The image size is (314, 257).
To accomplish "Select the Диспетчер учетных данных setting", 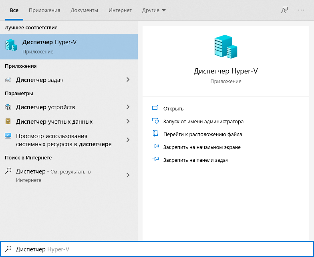I will tap(69, 121).
